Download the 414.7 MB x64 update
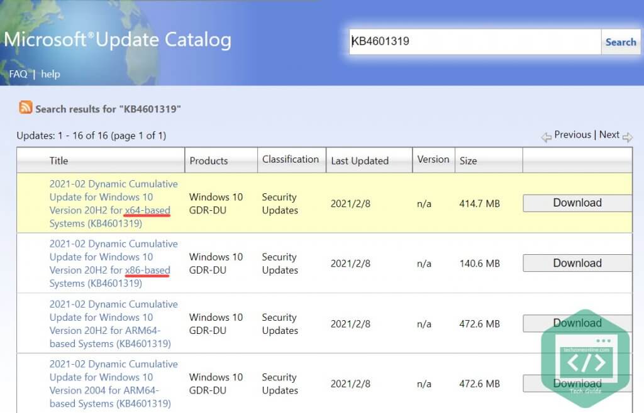 pyautogui.click(x=577, y=203)
